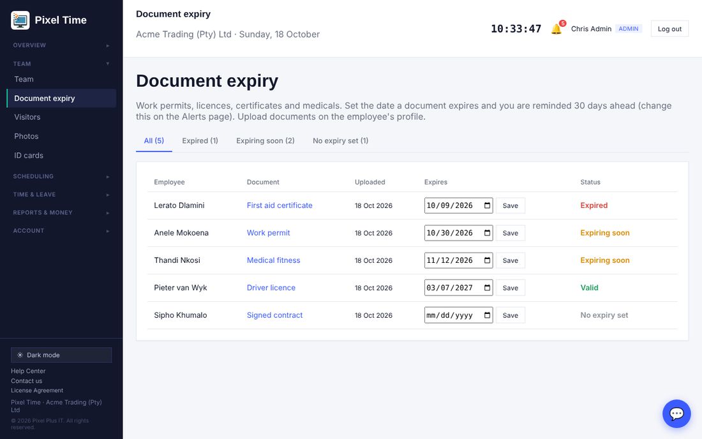Save Thandi Nkosi's expiry date

point(511,260)
